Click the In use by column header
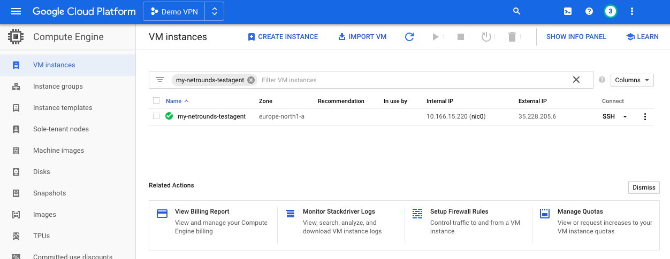Screen dimensions: 670x259 pos(395,101)
